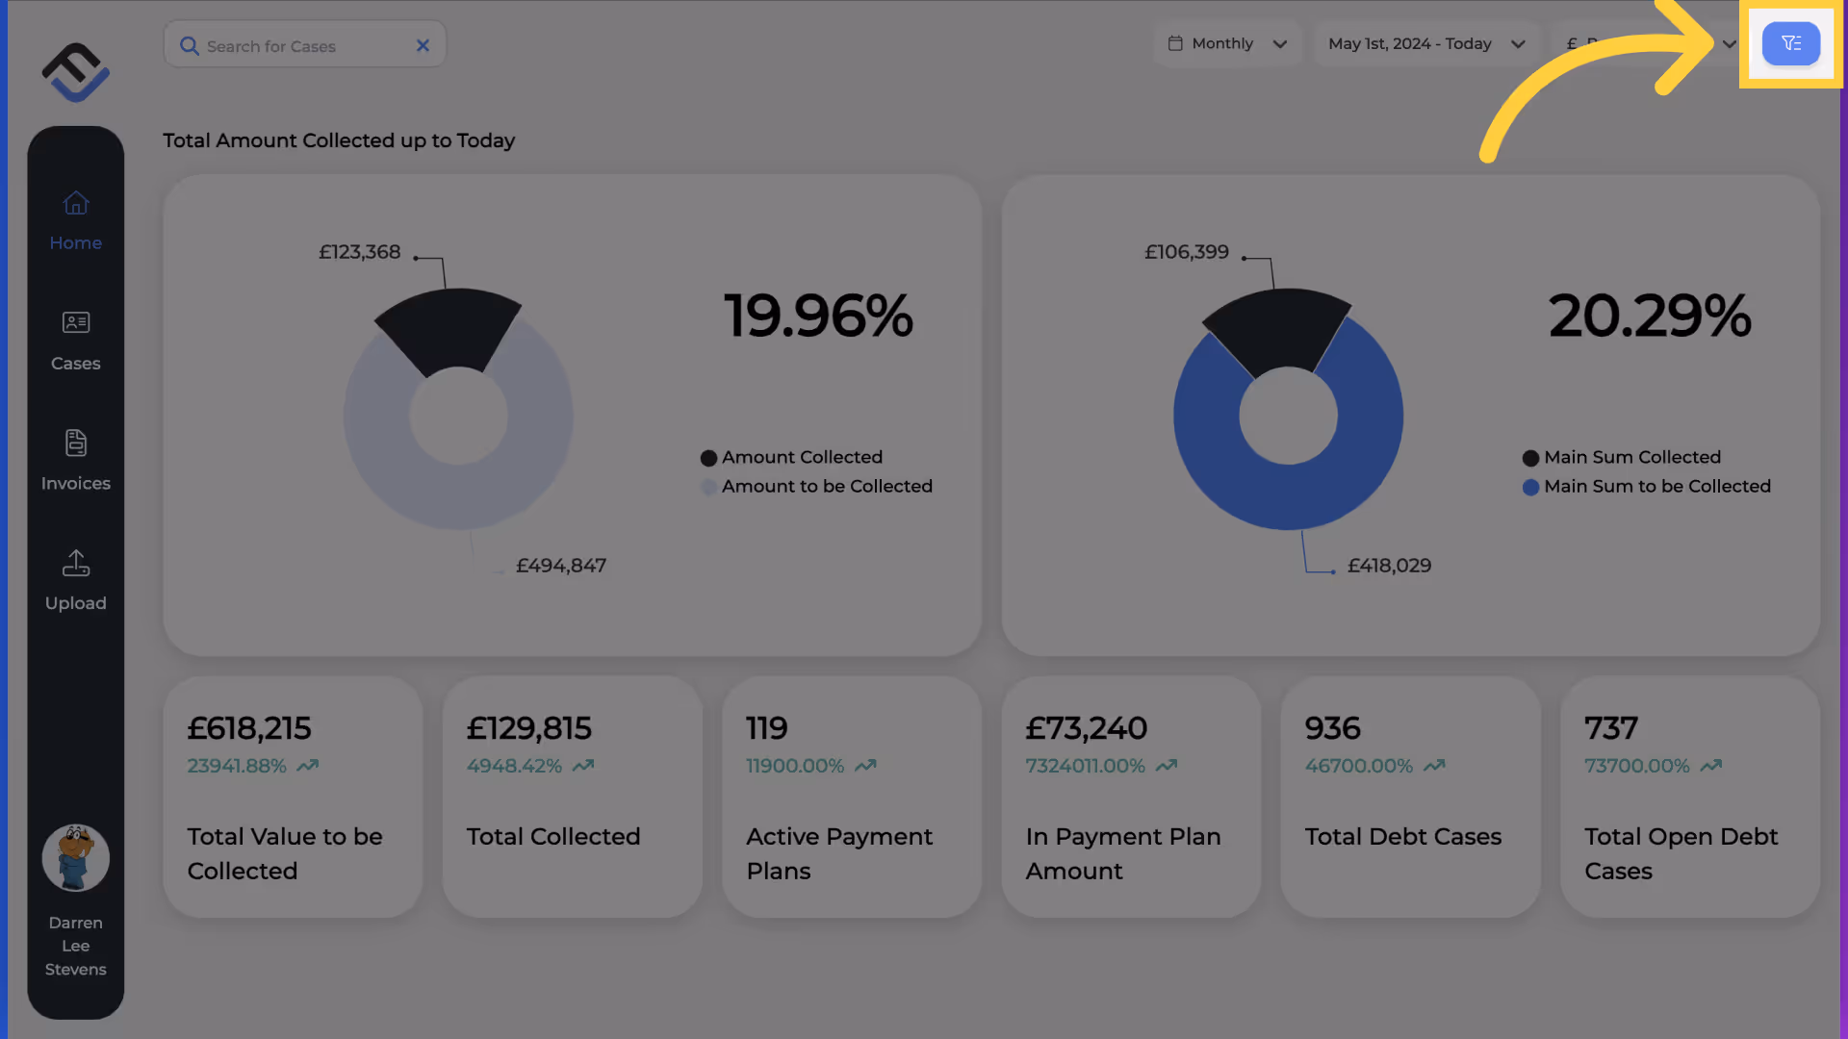Open the Upload sidebar icon
This screenshot has width=1848, height=1039.
point(75,580)
